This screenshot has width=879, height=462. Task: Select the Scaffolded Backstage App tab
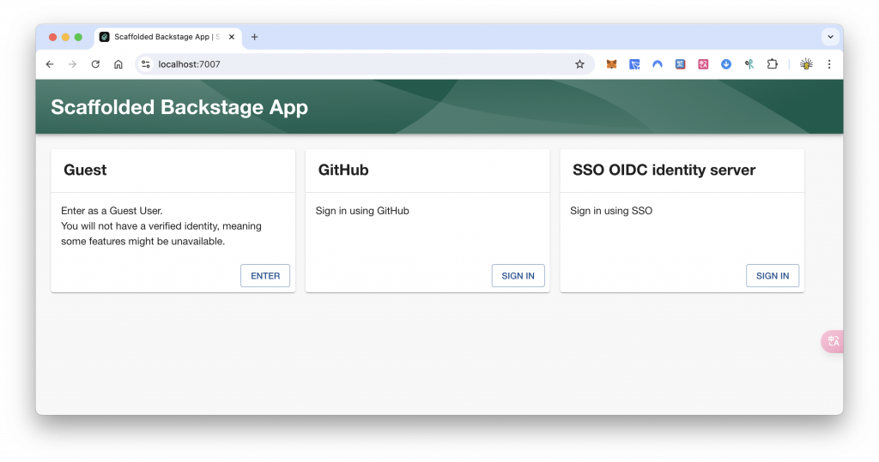(167, 37)
